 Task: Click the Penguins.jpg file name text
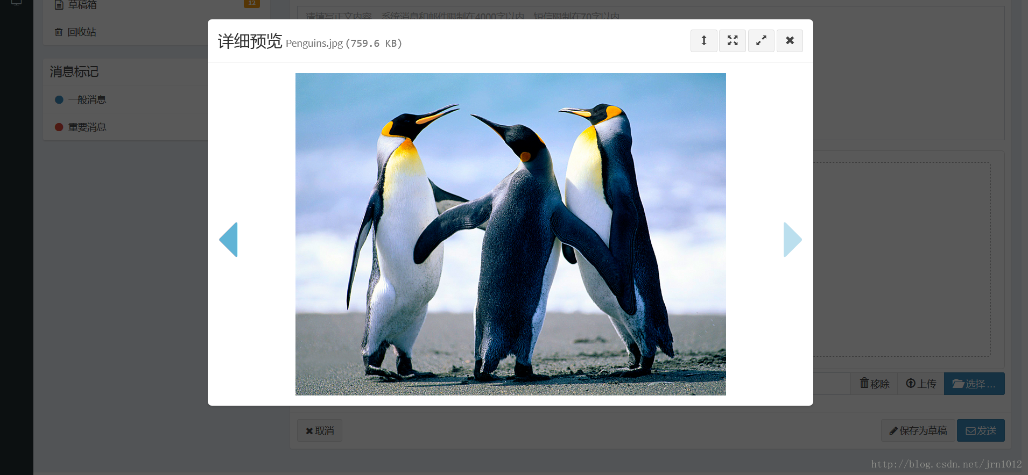pyautogui.click(x=314, y=44)
